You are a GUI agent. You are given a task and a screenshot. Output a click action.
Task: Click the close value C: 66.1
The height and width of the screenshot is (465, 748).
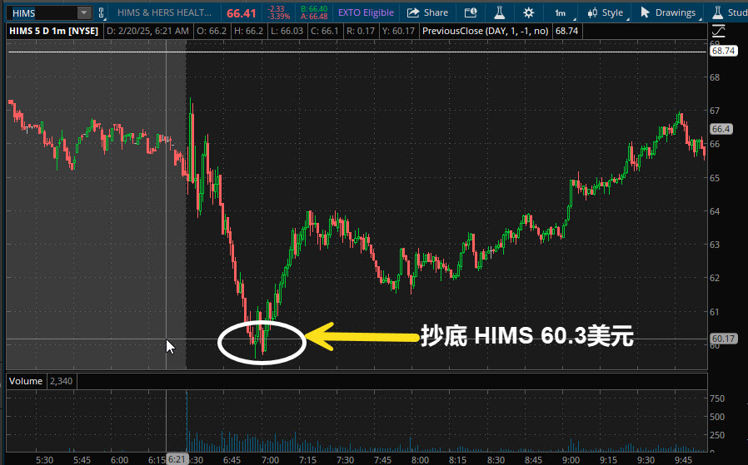(324, 32)
